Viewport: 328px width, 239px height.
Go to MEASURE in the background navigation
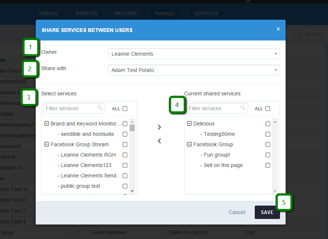tap(126, 14)
